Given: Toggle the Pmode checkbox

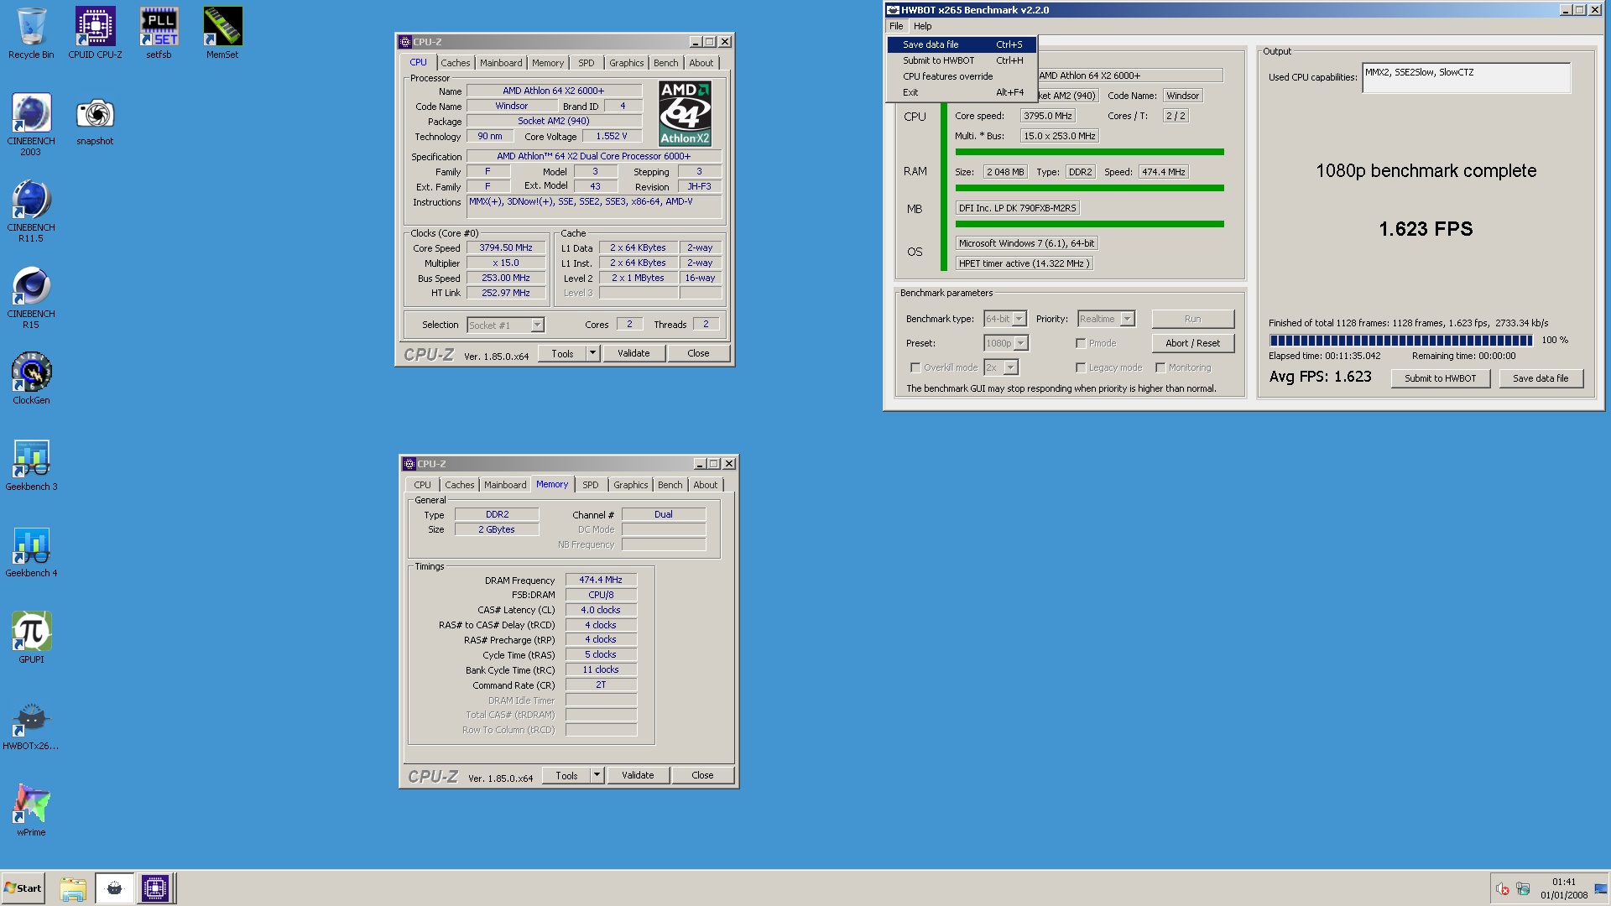Looking at the screenshot, I should (1081, 343).
